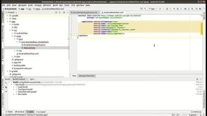Collapse the main folder
The height and width of the screenshot is (116, 207).
pos(12,36)
